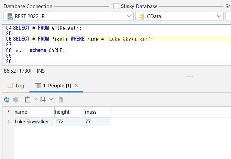Viewport: 231px width, 159px height.
Task: Click the export results icon
Action: (x=28, y=99)
